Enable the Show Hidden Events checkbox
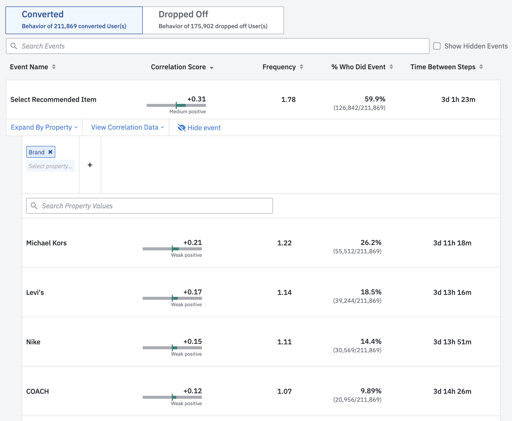 [x=437, y=46]
